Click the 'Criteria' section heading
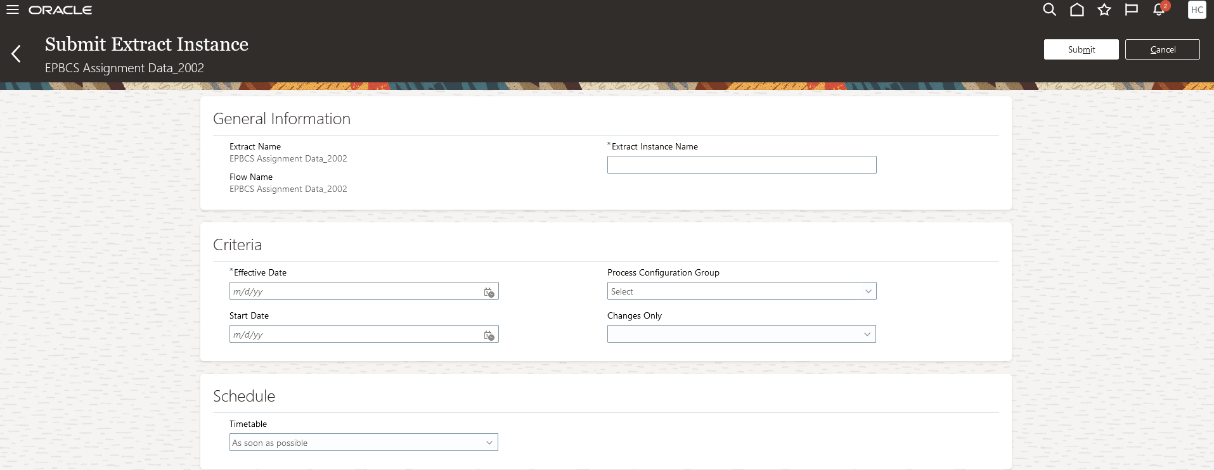This screenshot has width=1214, height=470. pos(237,245)
